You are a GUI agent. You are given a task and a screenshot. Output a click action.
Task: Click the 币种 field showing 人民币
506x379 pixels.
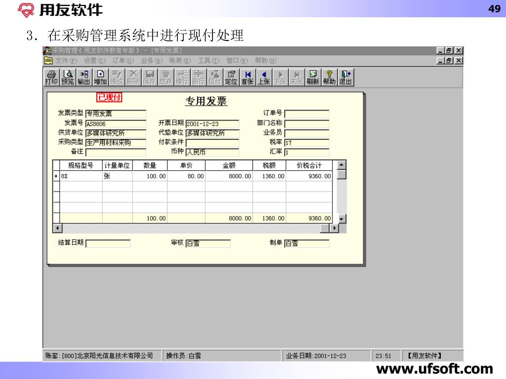212,152
